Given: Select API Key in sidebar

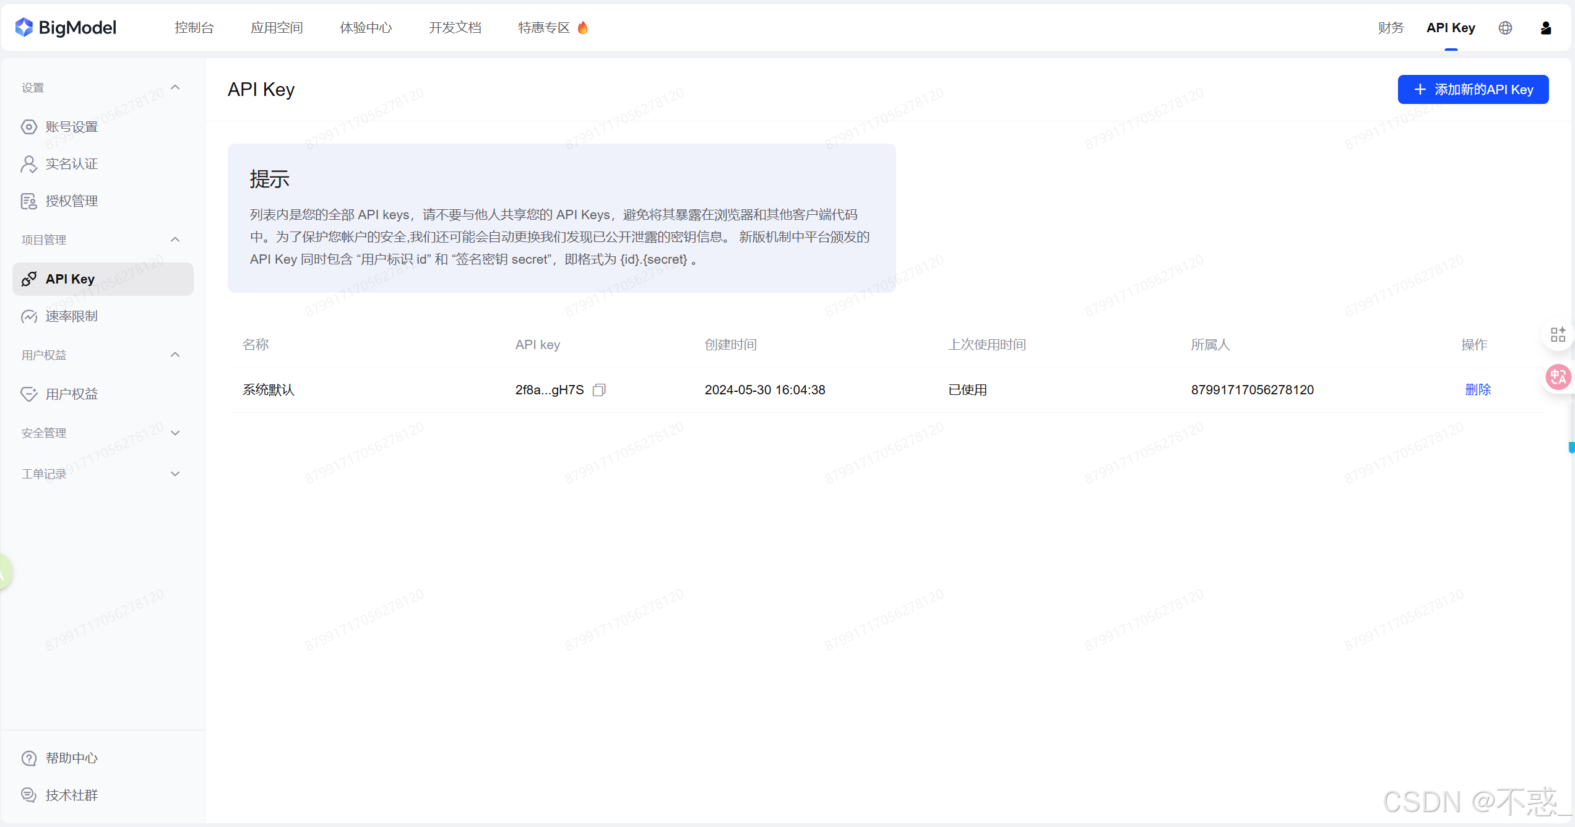Looking at the screenshot, I should (69, 279).
